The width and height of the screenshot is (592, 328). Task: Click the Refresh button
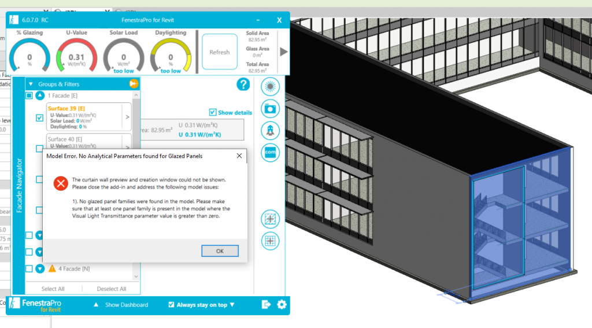point(219,51)
